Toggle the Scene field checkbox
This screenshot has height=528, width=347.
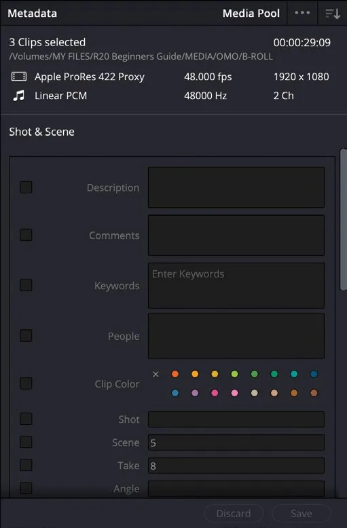pyautogui.click(x=26, y=442)
